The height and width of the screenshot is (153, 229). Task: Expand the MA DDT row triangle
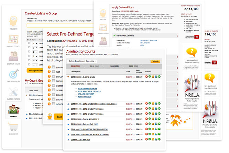(68, 140)
